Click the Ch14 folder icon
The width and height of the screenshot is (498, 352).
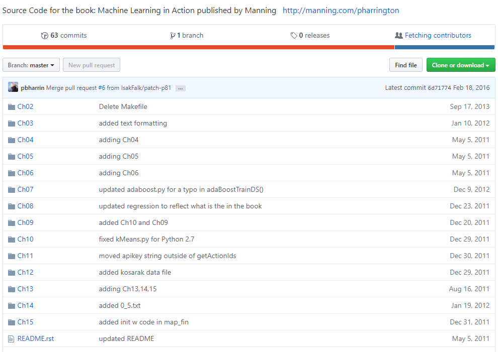(x=12, y=306)
